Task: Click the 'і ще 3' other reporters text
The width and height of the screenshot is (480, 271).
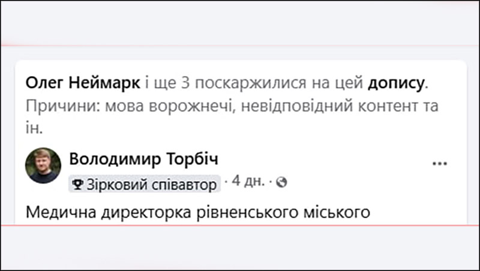Action: tap(167, 83)
